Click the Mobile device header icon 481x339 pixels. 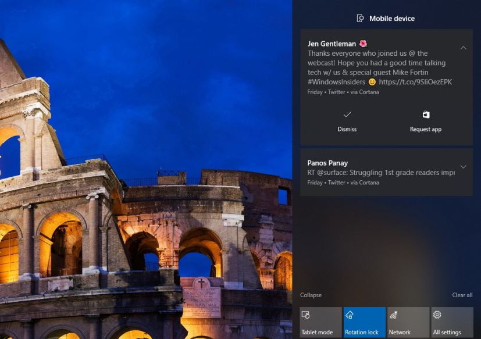click(361, 19)
